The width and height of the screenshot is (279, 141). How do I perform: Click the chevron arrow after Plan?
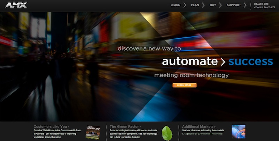(x=203, y=5)
